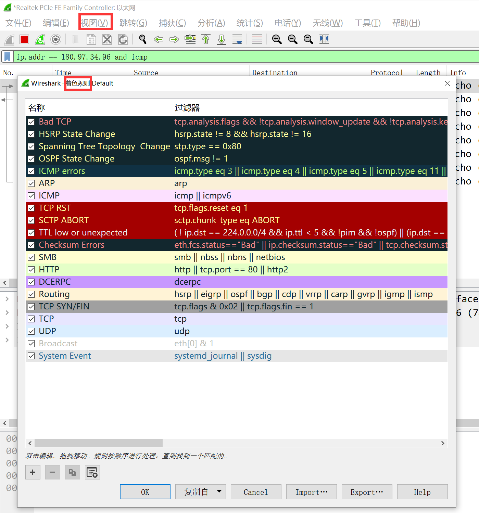Open the 捕获(C) menu
Image resolution: width=479 pixels, height=513 pixels.
click(x=172, y=23)
